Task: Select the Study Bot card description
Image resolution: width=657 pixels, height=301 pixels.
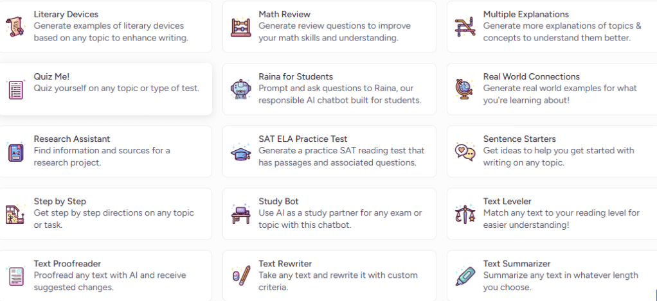Action: tap(340, 219)
